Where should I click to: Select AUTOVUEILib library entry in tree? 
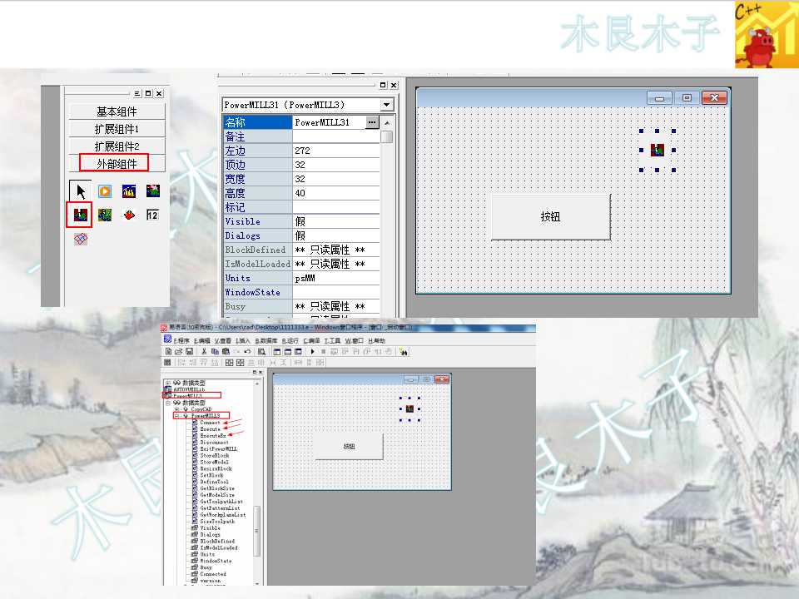click(189, 389)
